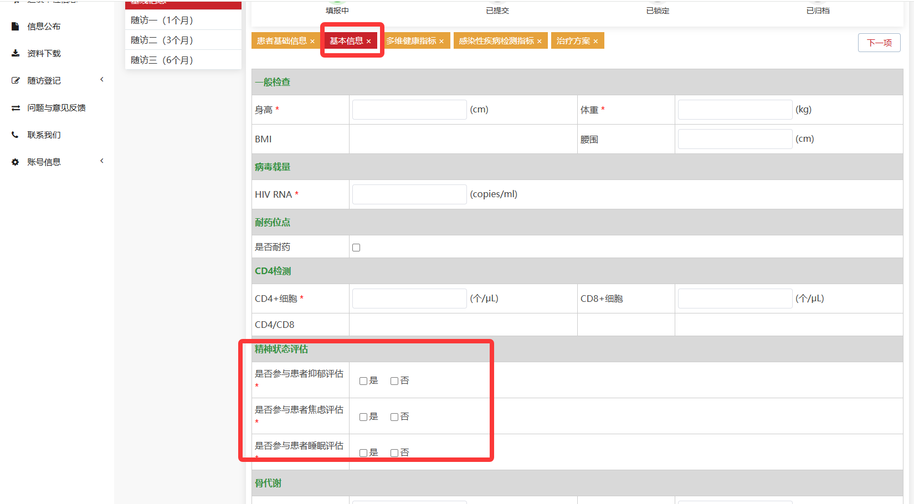914x504 pixels.
Task: Click the phone icon beside 联系我们
Action: point(16,135)
